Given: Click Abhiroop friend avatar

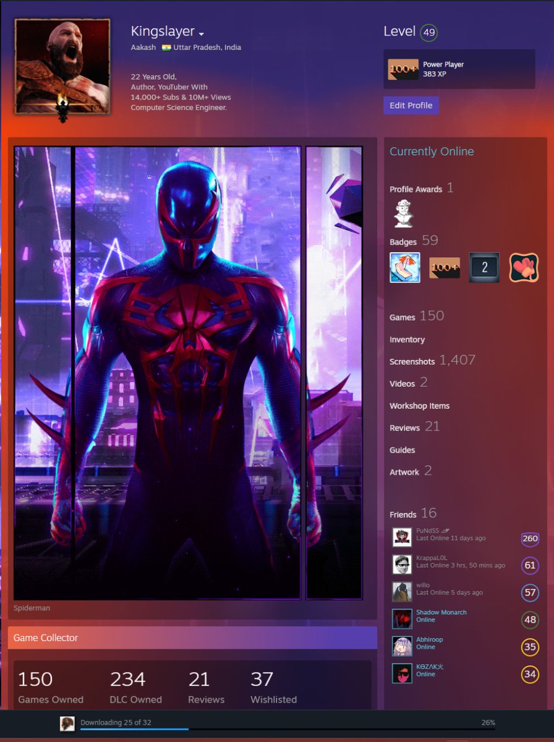Looking at the screenshot, I should (x=402, y=646).
